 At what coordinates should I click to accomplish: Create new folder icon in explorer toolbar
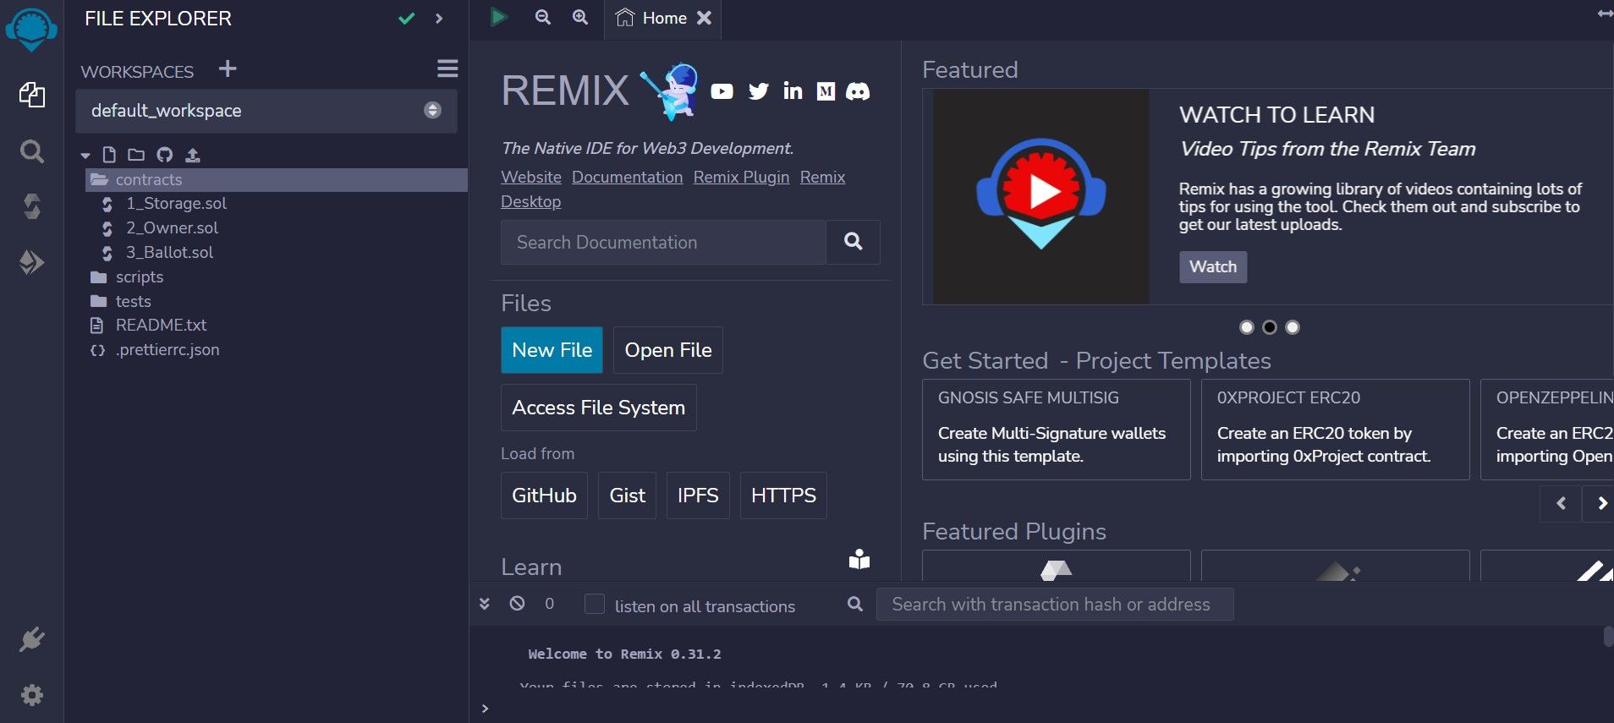(136, 155)
